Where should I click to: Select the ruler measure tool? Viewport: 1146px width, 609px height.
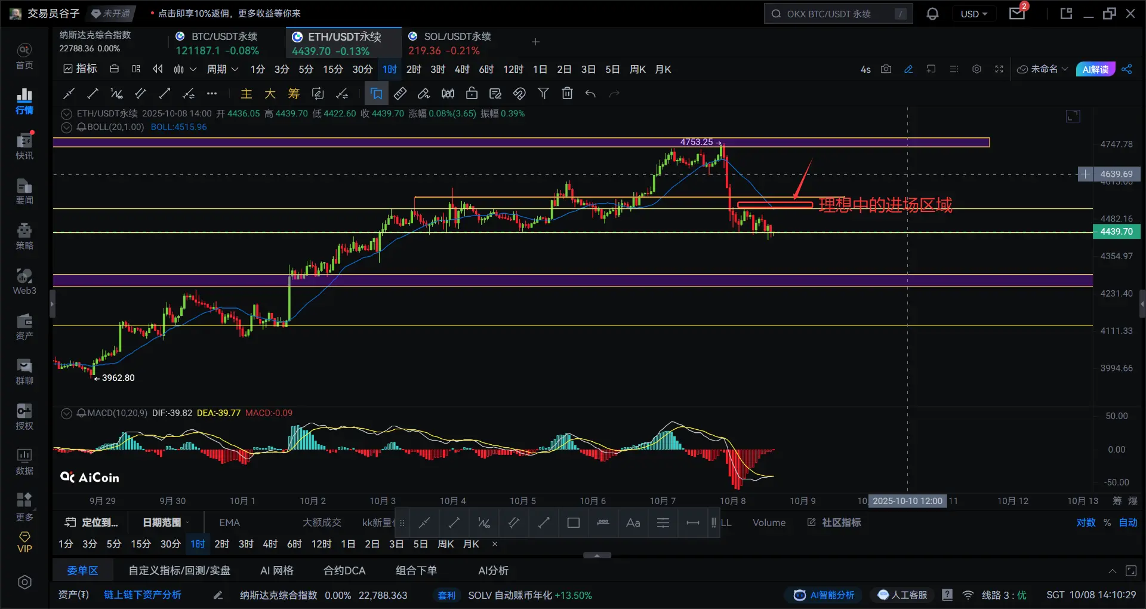[x=400, y=93]
